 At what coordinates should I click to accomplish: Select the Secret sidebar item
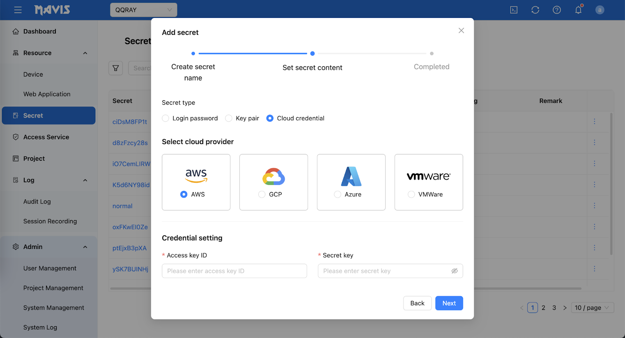(48, 116)
